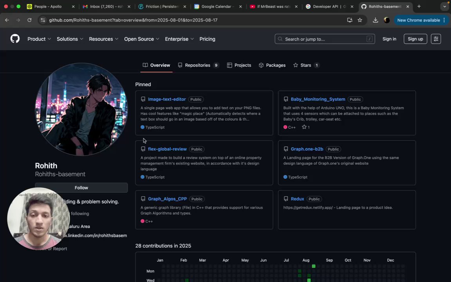Open Chrome three-dot menu
The height and width of the screenshot is (282, 451).
pyautogui.click(x=444, y=20)
